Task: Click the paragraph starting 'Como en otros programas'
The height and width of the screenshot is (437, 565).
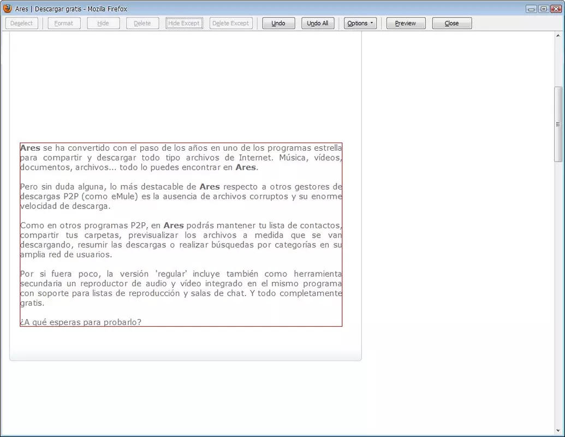Action: click(181, 240)
